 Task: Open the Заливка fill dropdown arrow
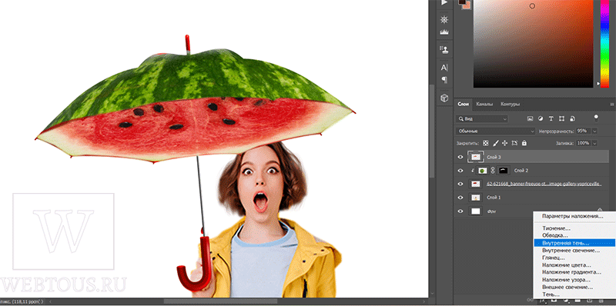[x=594, y=143]
